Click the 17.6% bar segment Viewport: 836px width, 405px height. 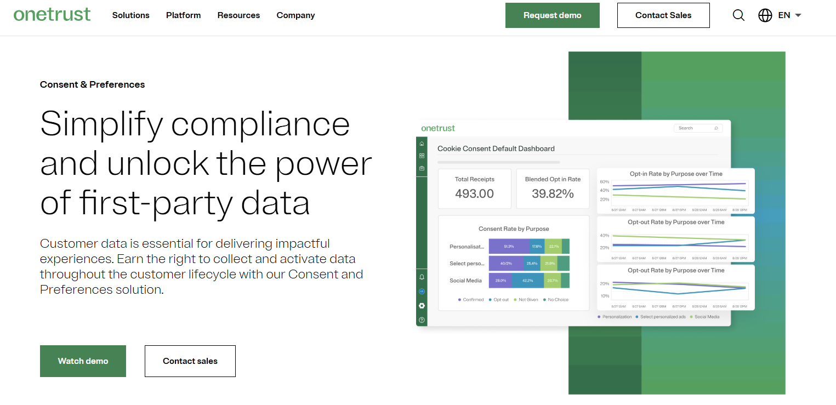pyautogui.click(x=537, y=247)
